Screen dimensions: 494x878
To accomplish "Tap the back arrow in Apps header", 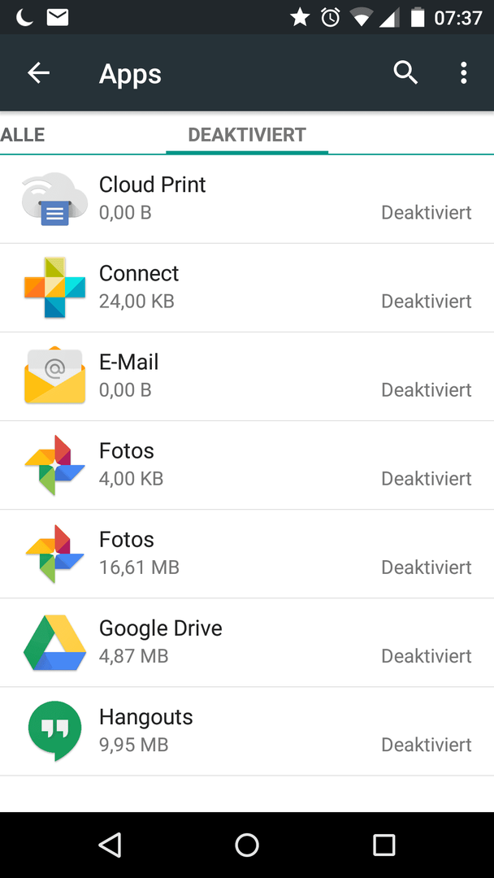I will pyautogui.click(x=39, y=73).
